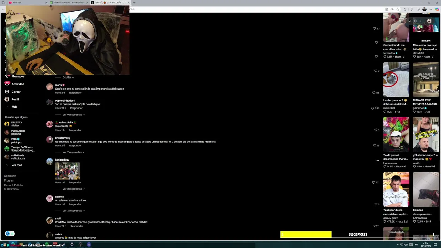This screenshot has height=248, width=441.
Task: Open followed account FFLEITAX
Action: click(x=14, y=124)
